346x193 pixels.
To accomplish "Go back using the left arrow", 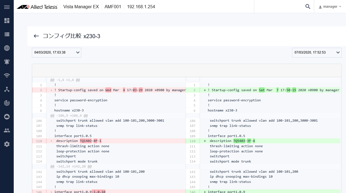I will (x=36, y=36).
